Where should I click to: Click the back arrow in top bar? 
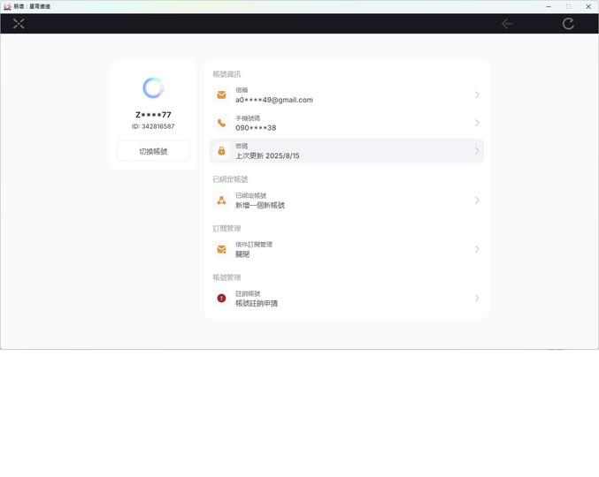[507, 24]
